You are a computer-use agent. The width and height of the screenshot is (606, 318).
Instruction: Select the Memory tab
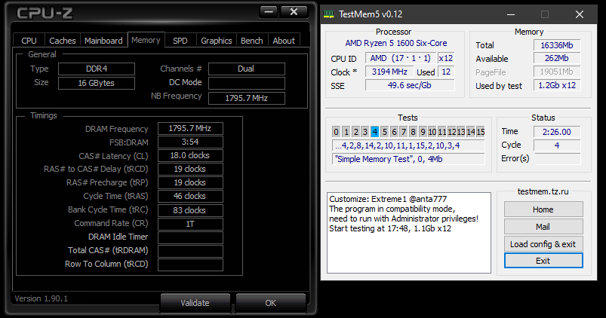(146, 40)
